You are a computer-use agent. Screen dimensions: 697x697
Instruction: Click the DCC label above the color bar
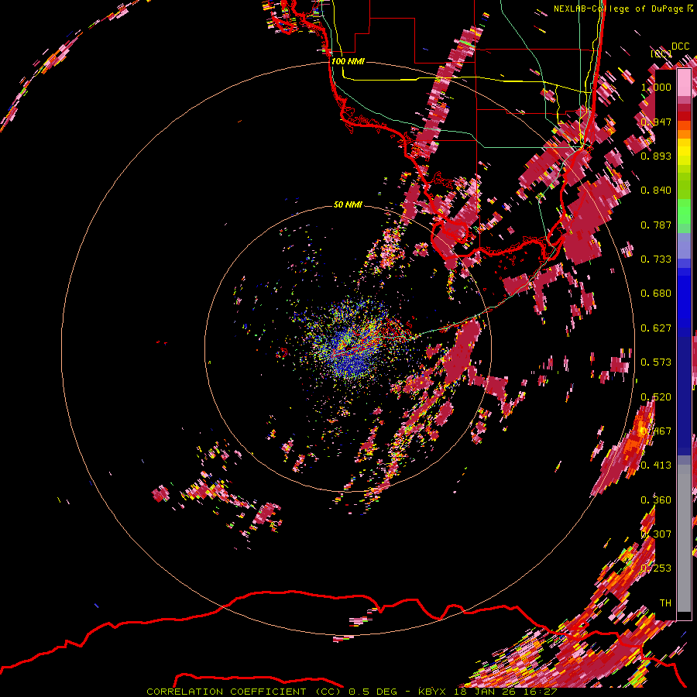tap(680, 46)
